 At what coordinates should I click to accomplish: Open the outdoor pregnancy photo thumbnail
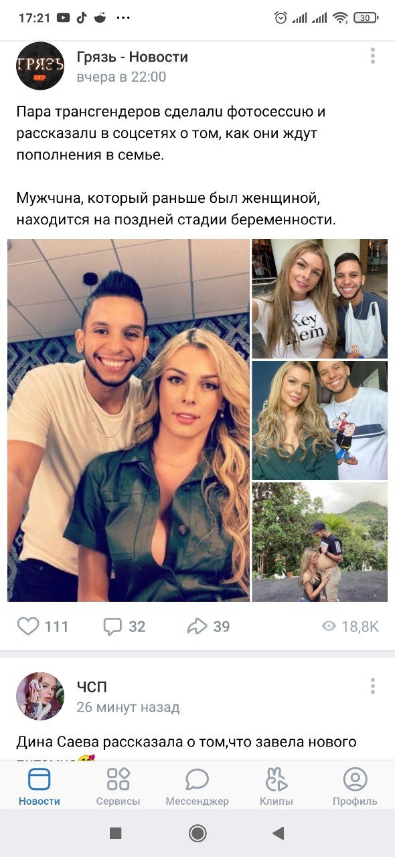pos(320,542)
